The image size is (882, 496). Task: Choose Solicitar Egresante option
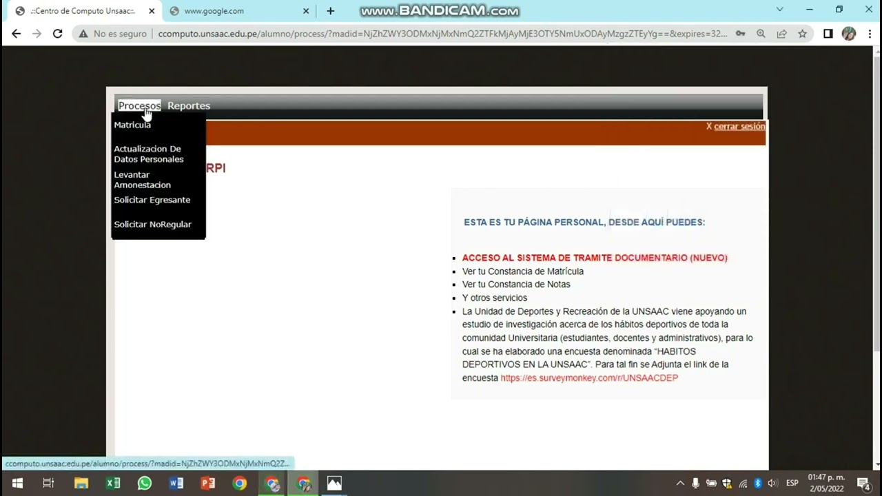(x=152, y=200)
